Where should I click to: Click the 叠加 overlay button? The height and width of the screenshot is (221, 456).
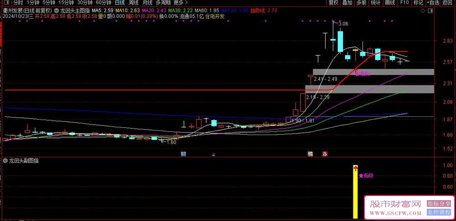pyautogui.click(x=347, y=3)
